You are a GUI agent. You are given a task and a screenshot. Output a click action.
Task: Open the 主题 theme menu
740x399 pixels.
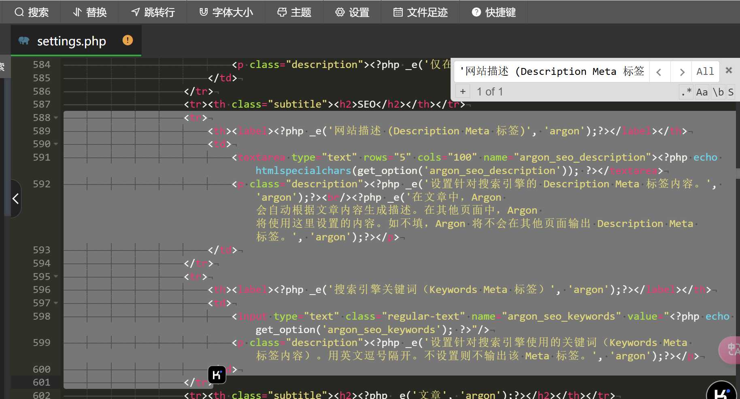[x=294, y=12]
